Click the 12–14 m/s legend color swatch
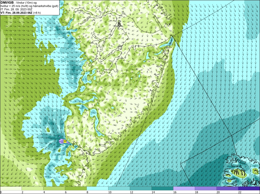This screenshot has height=194, width=260. click(x=141, y=189)
